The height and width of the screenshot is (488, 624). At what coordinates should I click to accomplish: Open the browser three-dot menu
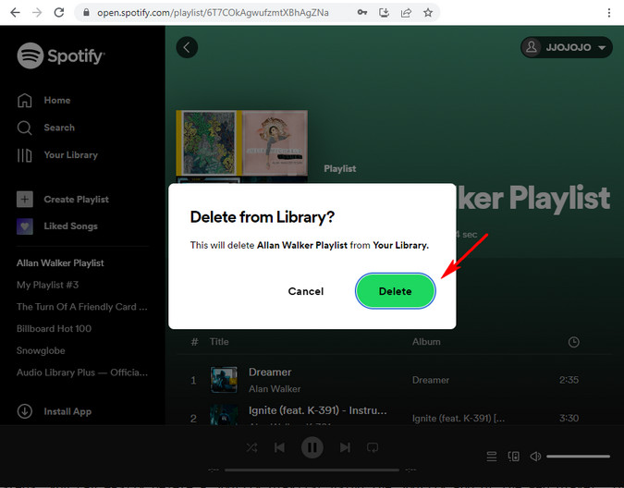[x=609, y=13]
